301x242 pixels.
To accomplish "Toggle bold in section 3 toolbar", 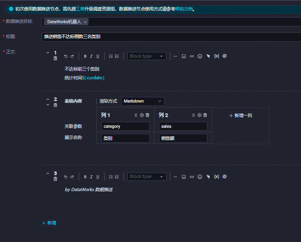I will click(x=85, y=177).
